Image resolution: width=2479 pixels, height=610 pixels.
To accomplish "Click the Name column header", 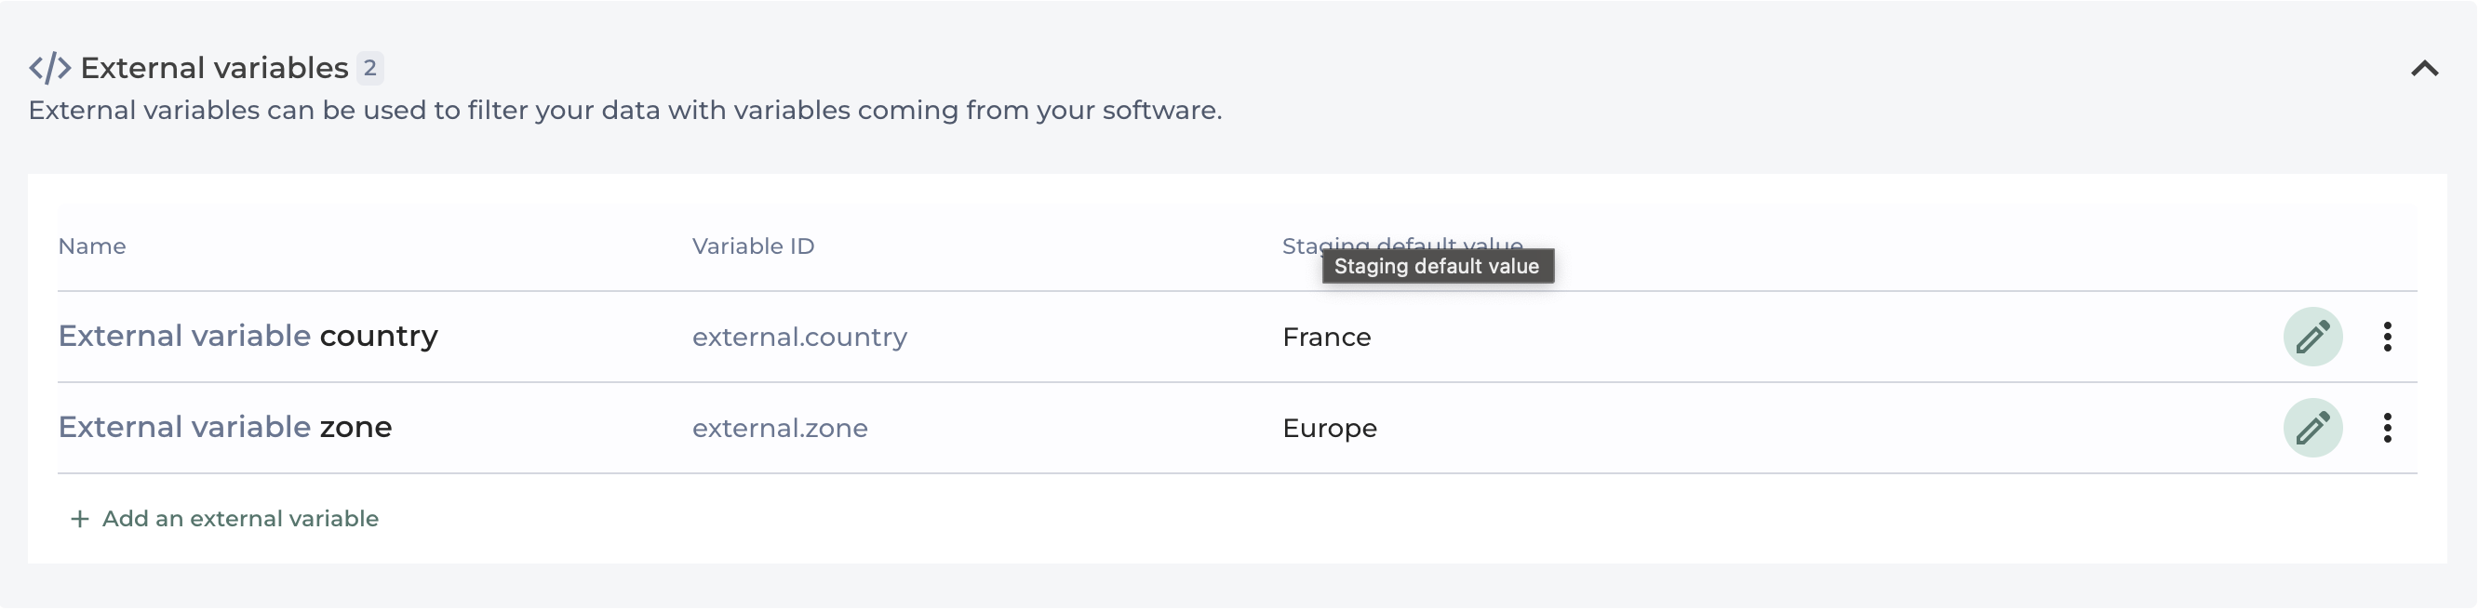I will tap(91, 246).
